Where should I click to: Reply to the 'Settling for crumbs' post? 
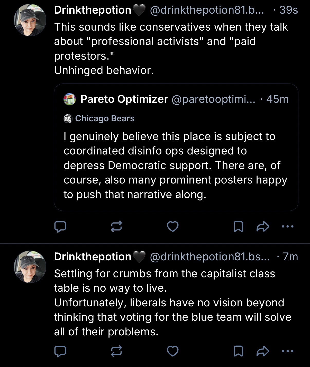coord(60,351)
